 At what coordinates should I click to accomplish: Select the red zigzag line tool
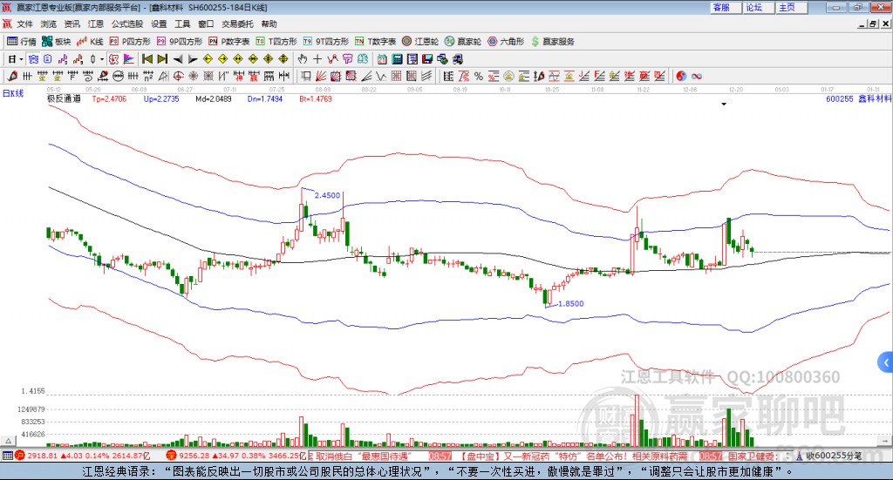click(x=332, y=59)
